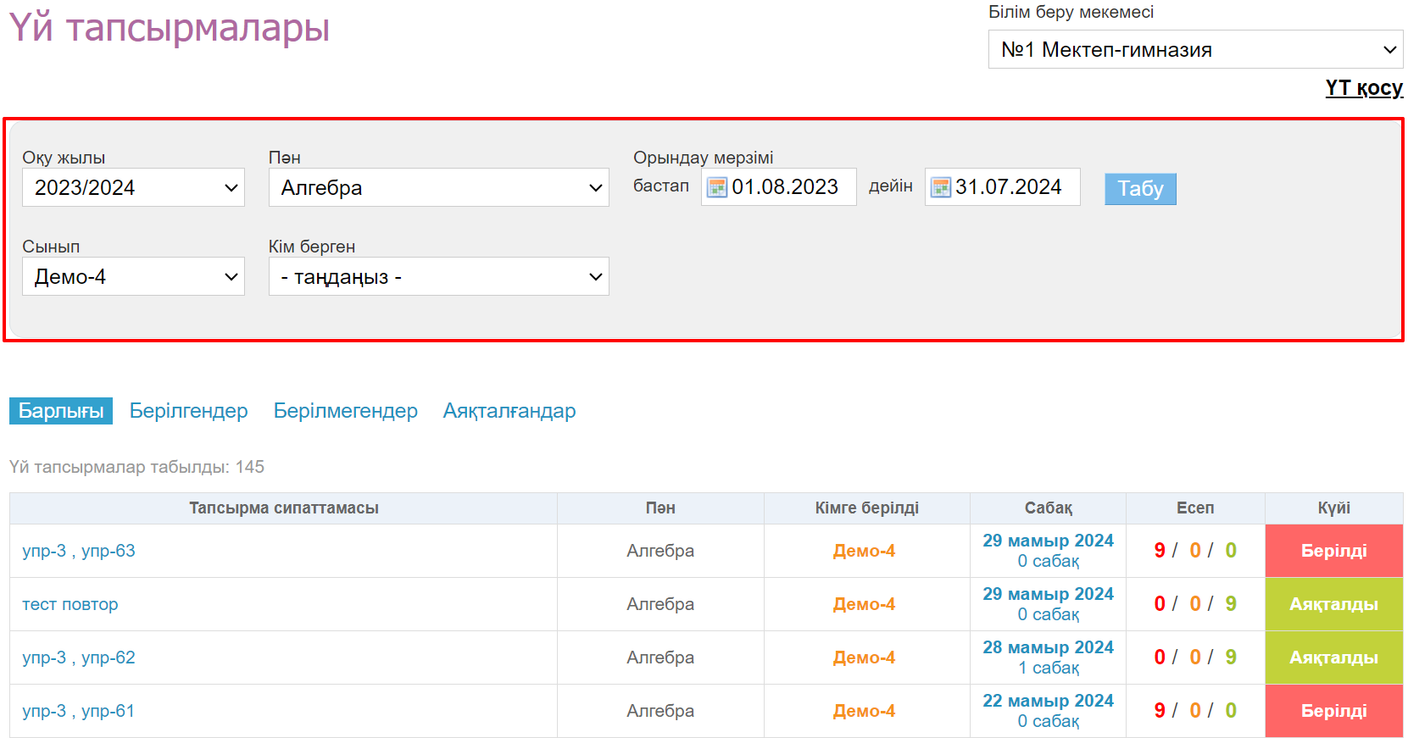Click the Аяқталды status for тест повтор
This screenshot has width=1408, height=738.
tap(1333, 604)
